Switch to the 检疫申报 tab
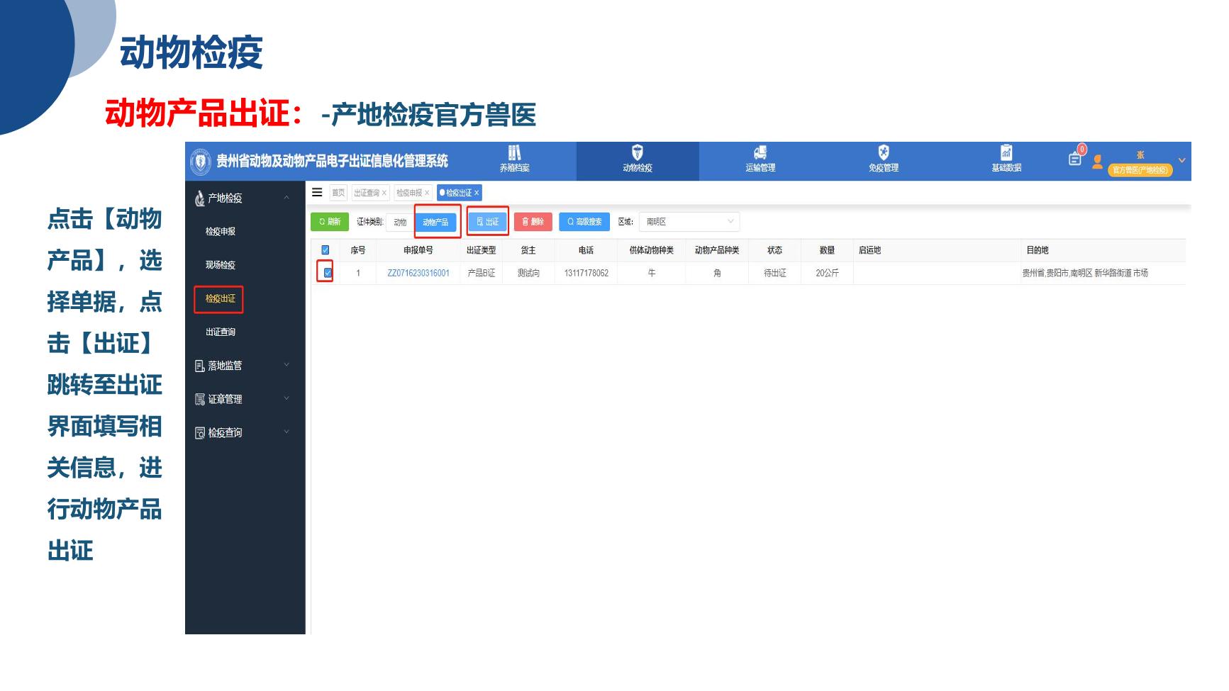The height and width of the screenshot is (691, 1229). point(409,193)
